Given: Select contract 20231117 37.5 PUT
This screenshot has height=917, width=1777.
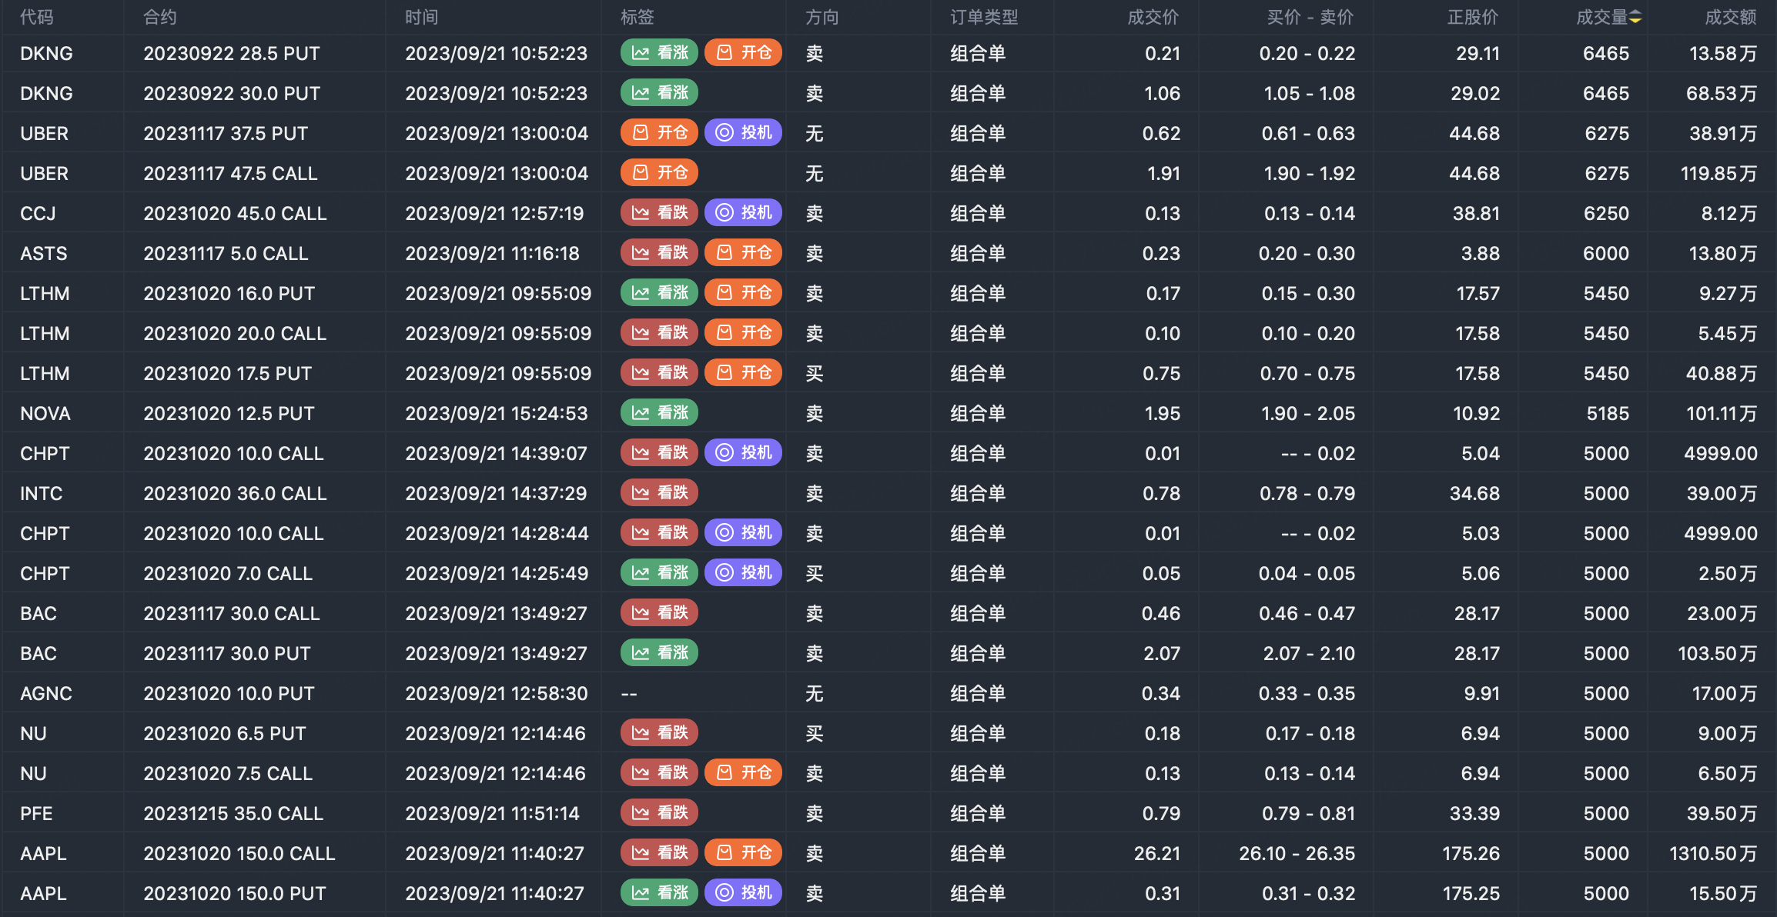Looking at the screenshot, I should 226,133.
